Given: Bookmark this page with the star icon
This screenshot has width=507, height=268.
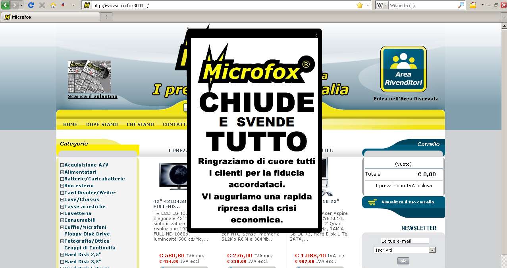Looking at the screenshot, I should coord(359,5).
